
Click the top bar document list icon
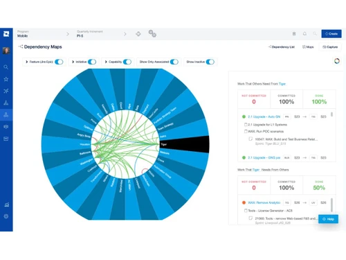coord(294,34)
